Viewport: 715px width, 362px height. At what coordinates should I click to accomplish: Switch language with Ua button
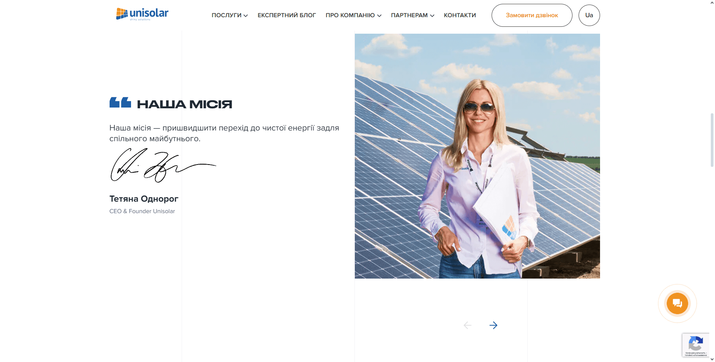tap(589, 15)
